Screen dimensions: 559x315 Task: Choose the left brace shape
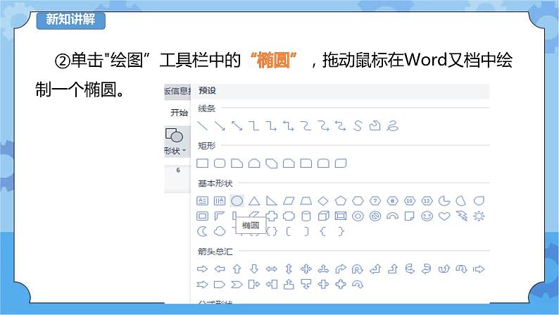[x=323, y=231]
